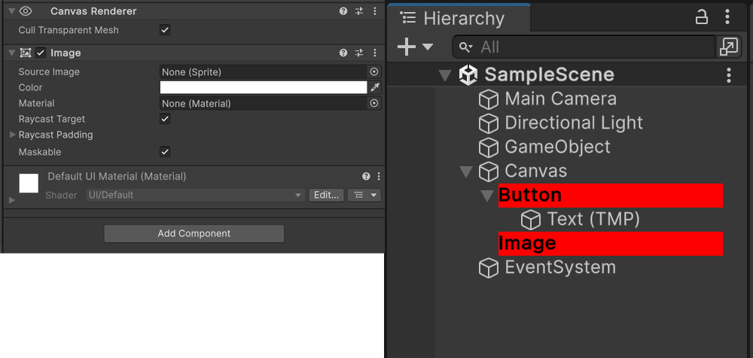Toggle Raycast Target checkbox
This screenshot has height=358, width=753.
click(165, 119)
